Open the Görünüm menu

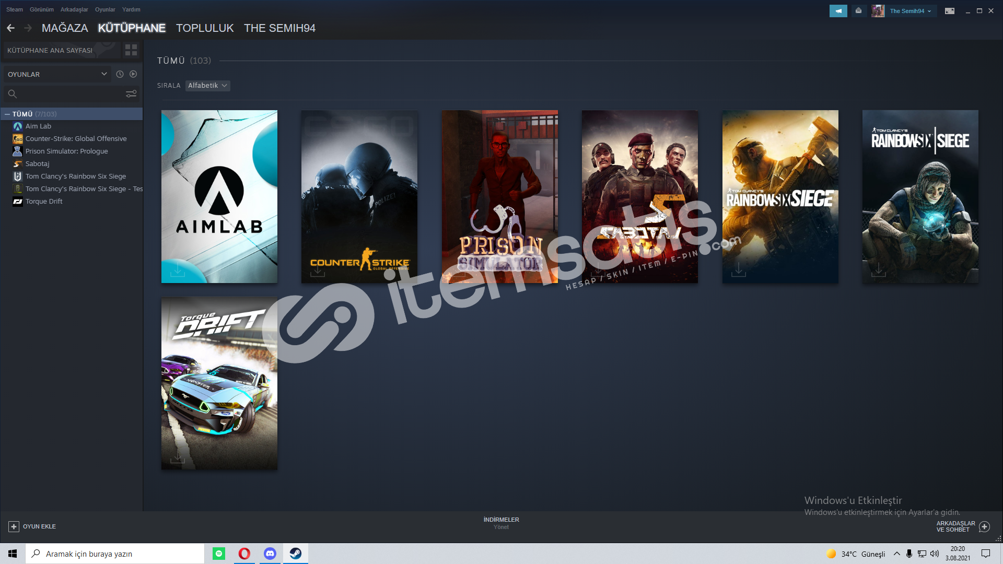(x=42, y=9)
